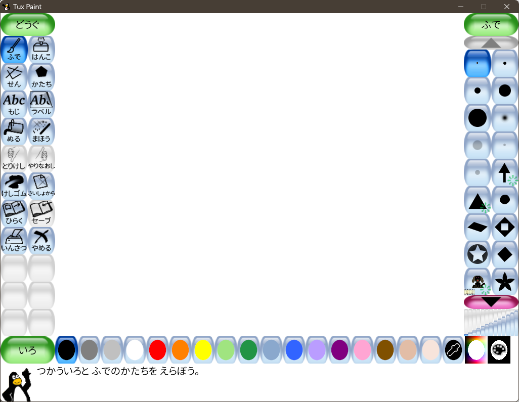The image size is (519, 402).
Task: Click the ひらく open file icon
Action: [x=14, y=213]
